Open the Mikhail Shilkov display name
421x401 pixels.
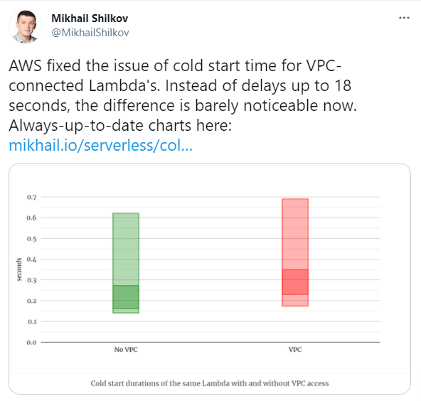point(90,18)
